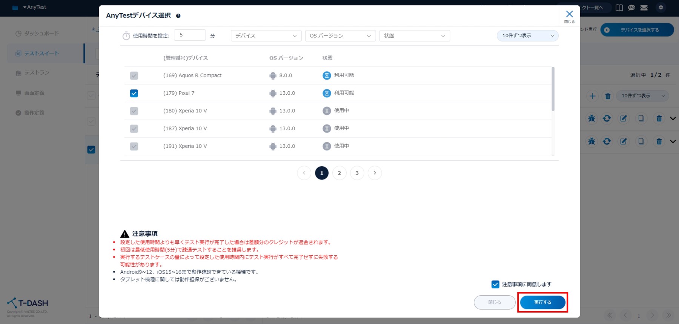
Task: Click the stopwatch icon for 使用時間
Action: point(126,36)
